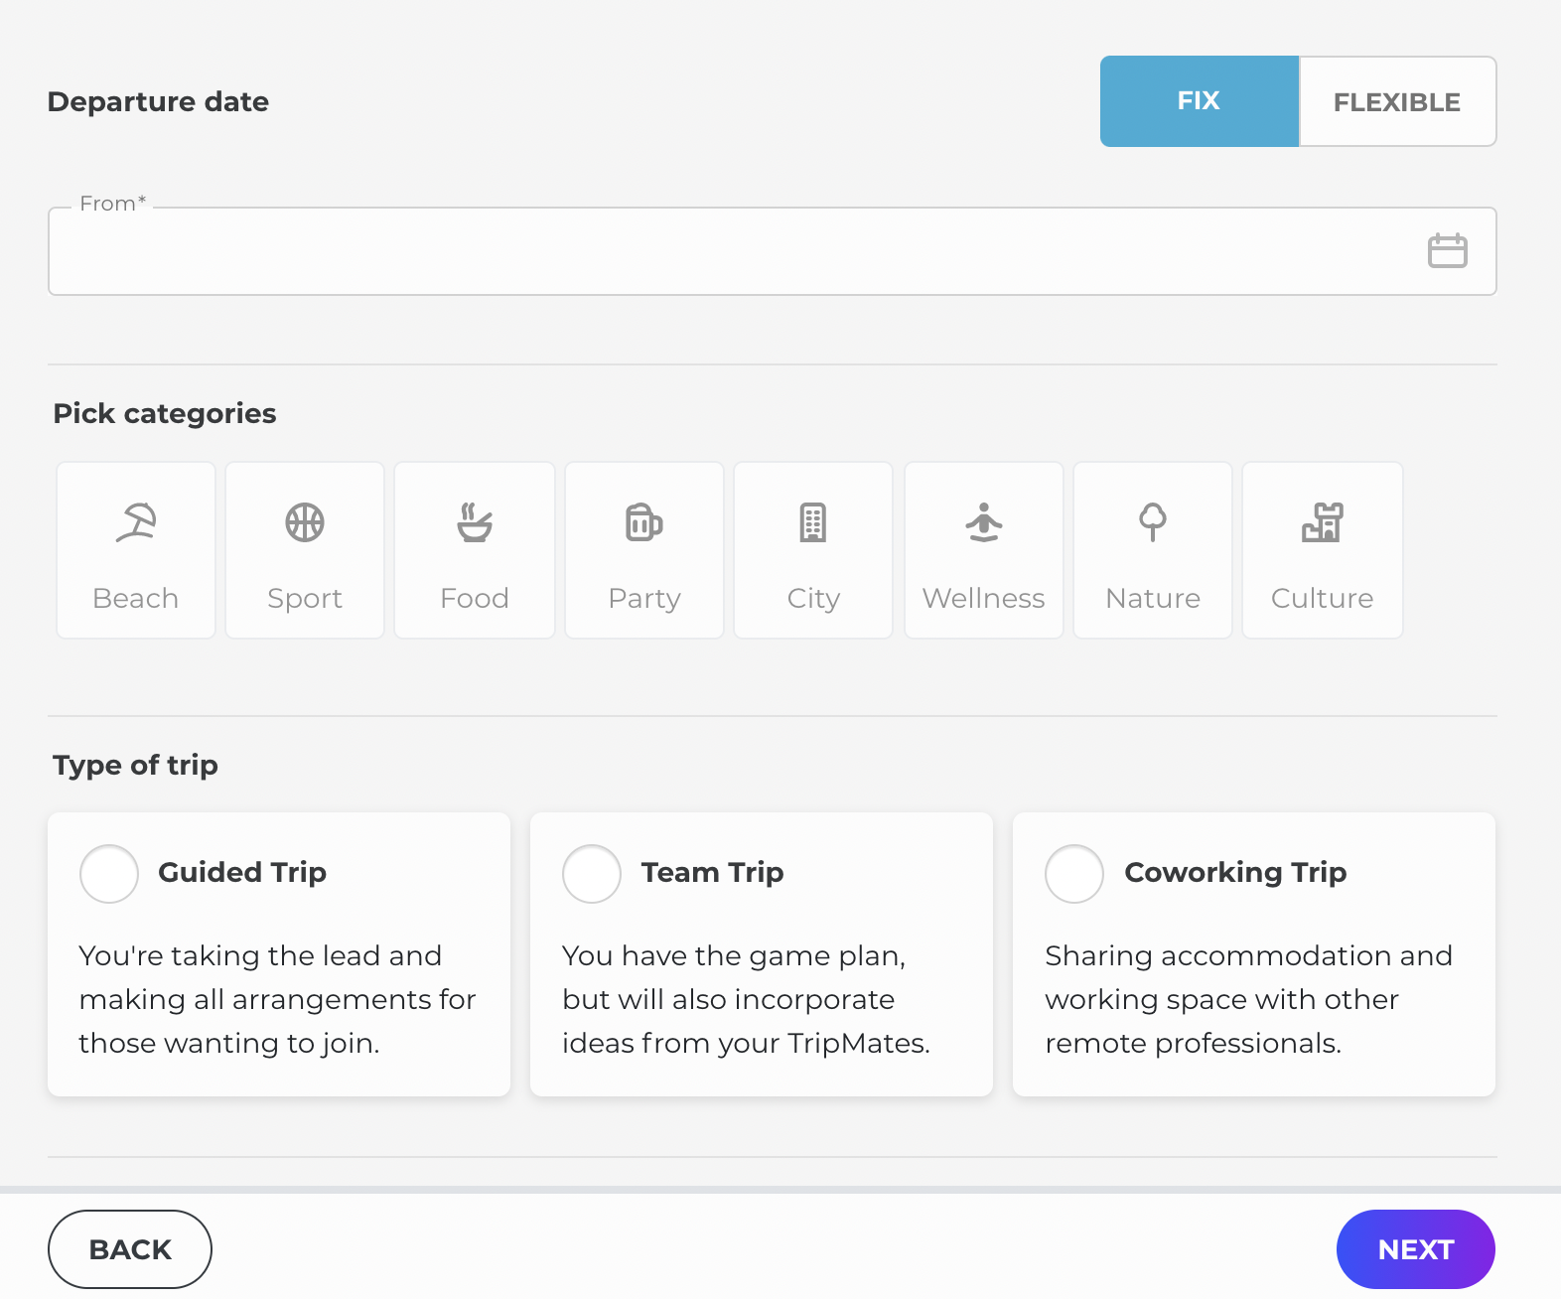Select the Beach umbrella category icon
Viewport: 1561px width, 1299px height.
(x=136, y=522)
